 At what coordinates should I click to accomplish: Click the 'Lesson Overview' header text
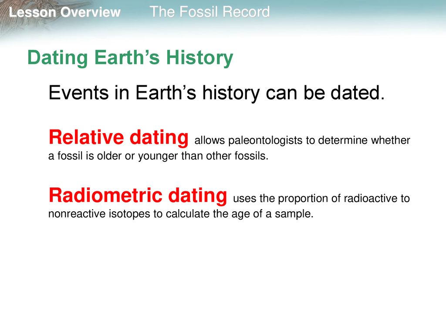[x=65, y=12]
